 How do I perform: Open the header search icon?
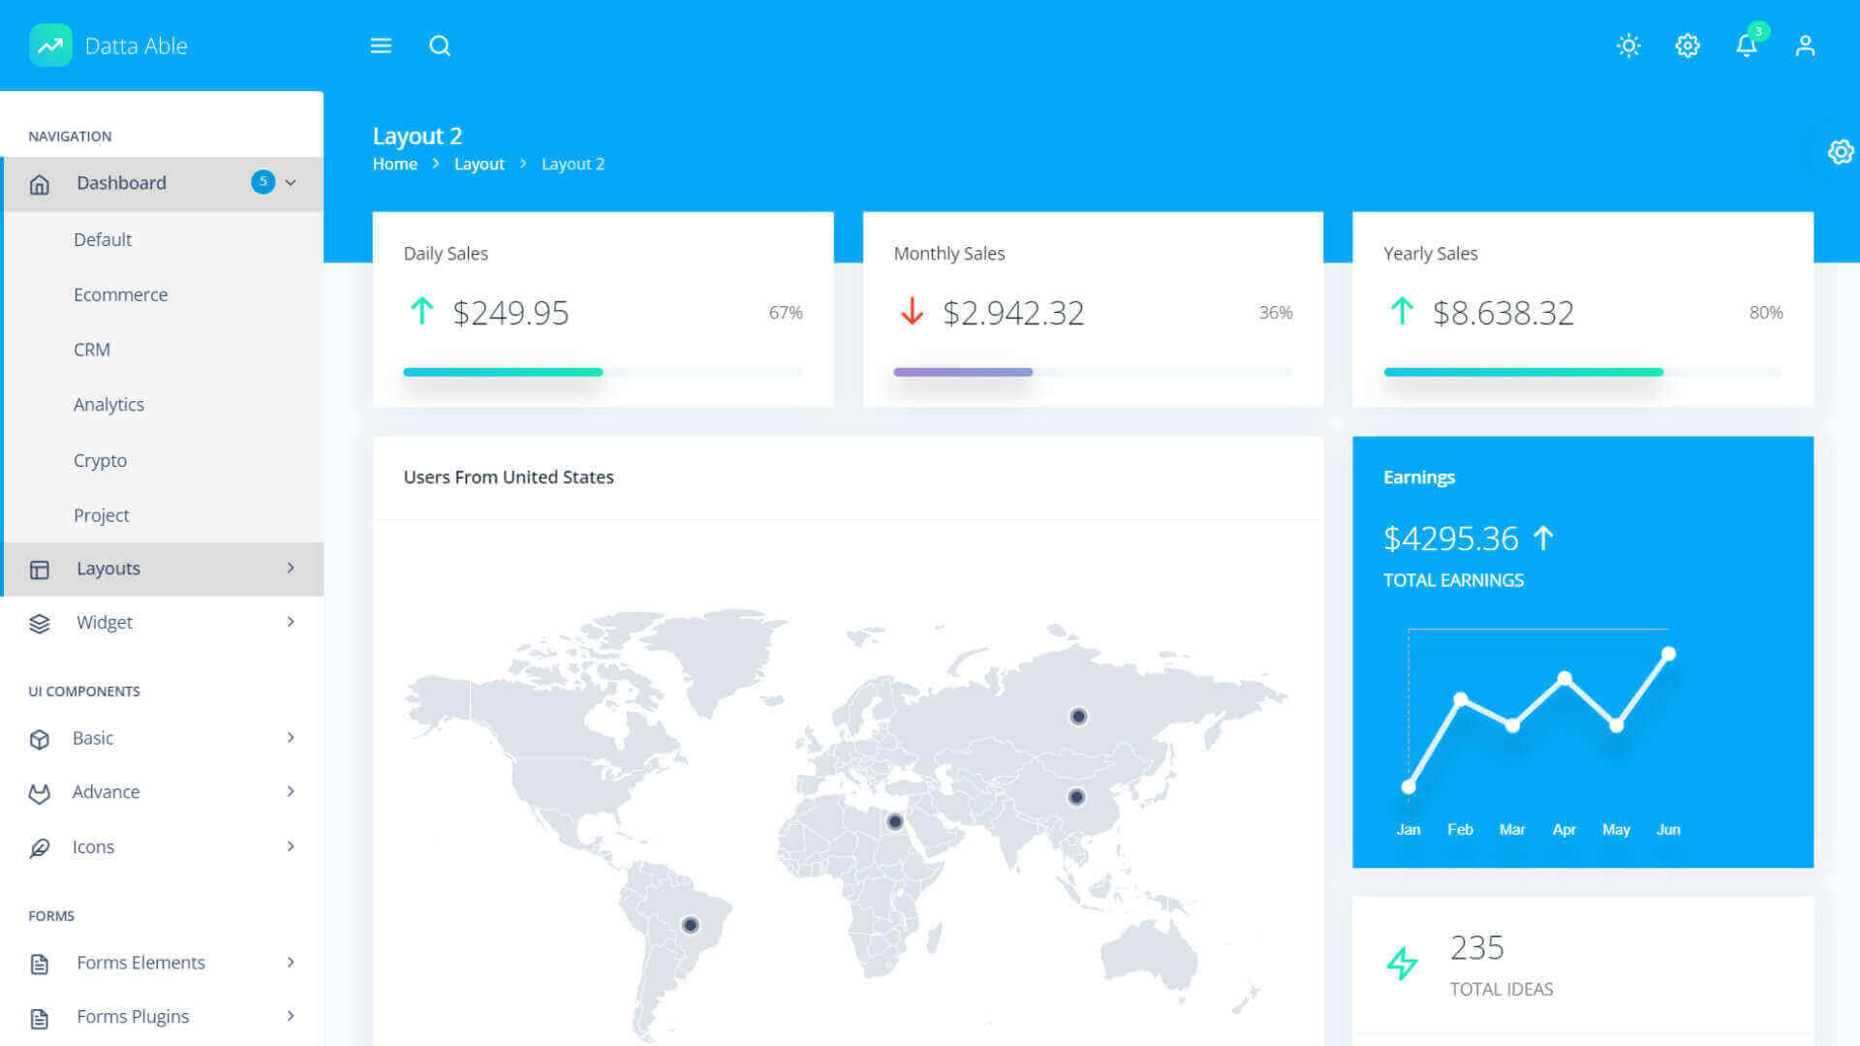[440, 46]
